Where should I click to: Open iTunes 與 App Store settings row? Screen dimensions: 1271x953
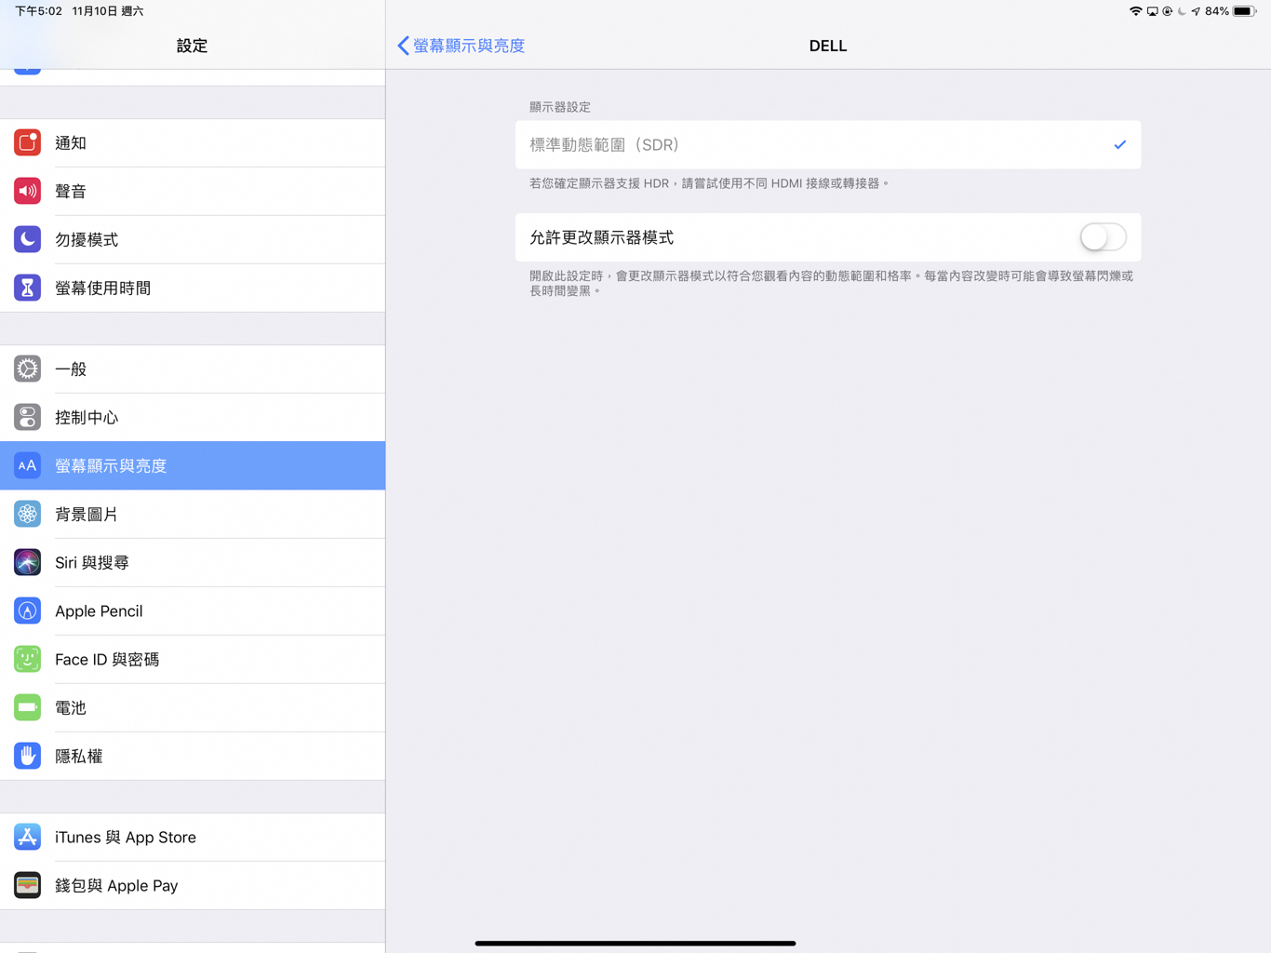pos(193,837)
